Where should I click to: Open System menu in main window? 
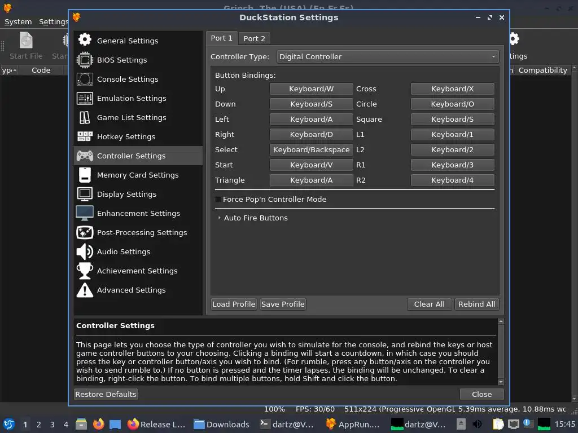point(18,22)
